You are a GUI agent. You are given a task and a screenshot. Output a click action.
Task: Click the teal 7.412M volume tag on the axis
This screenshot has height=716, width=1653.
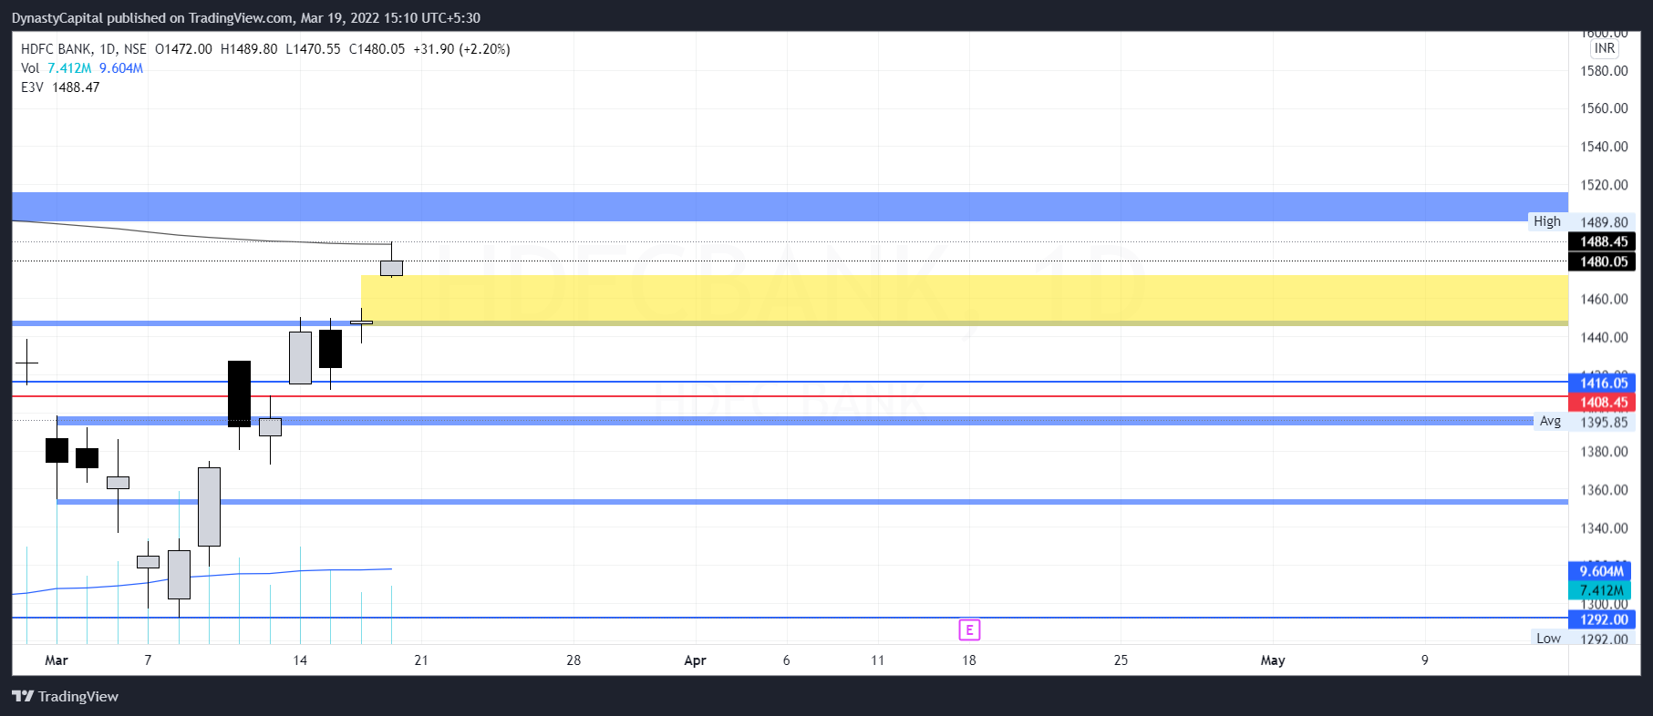coord(1600,590)
